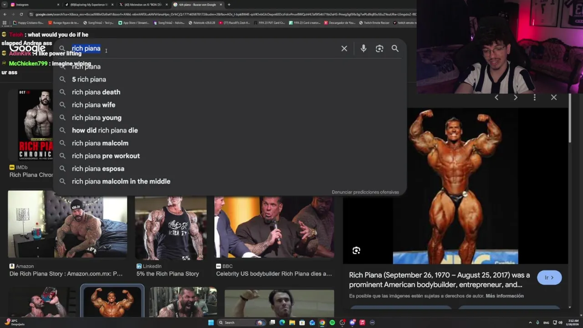Open Discord from taskbar
Screen dimensions: 583x328
pos(352,323)
